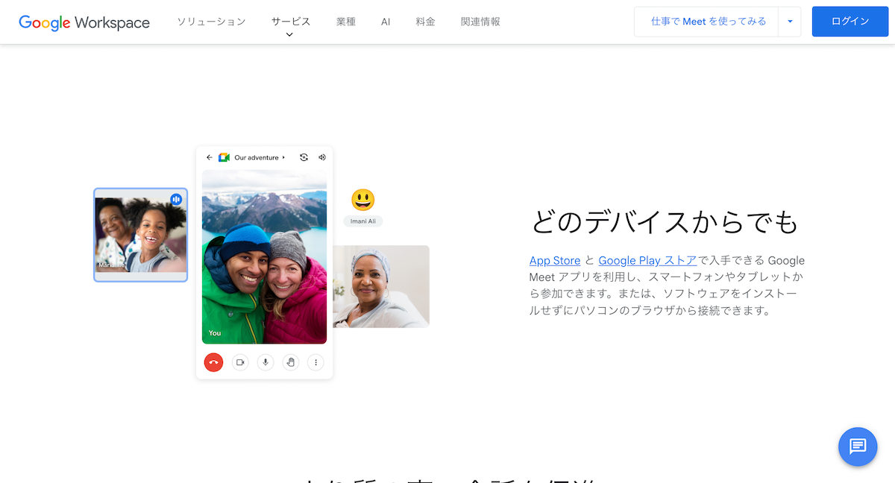Toggle the camera icon in Meet mockup
Screen dimensions: 895x483
(x=240, y=362)
